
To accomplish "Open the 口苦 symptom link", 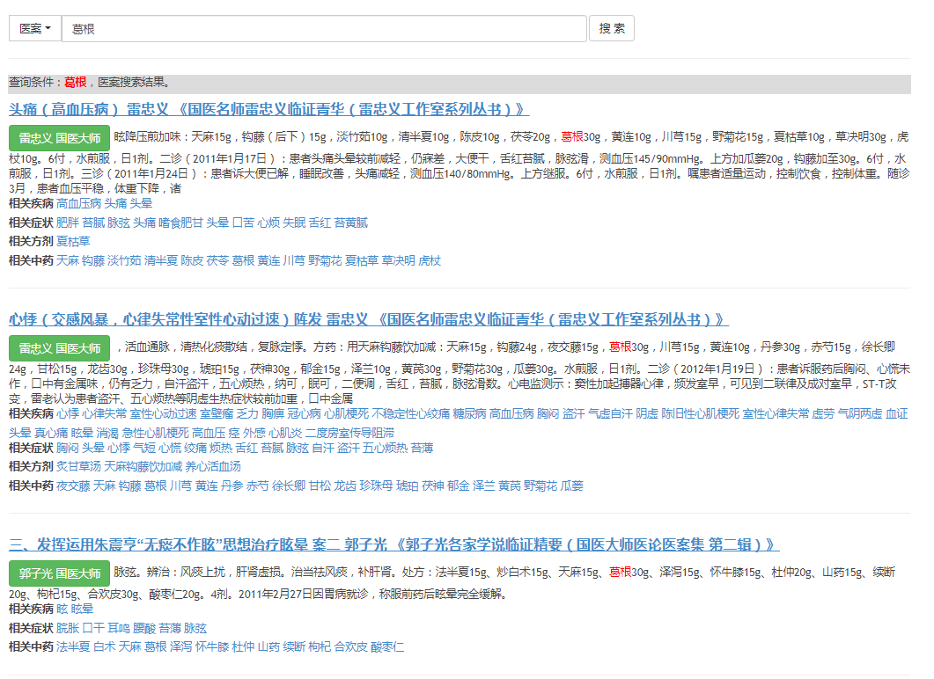I will pos(242,223).
